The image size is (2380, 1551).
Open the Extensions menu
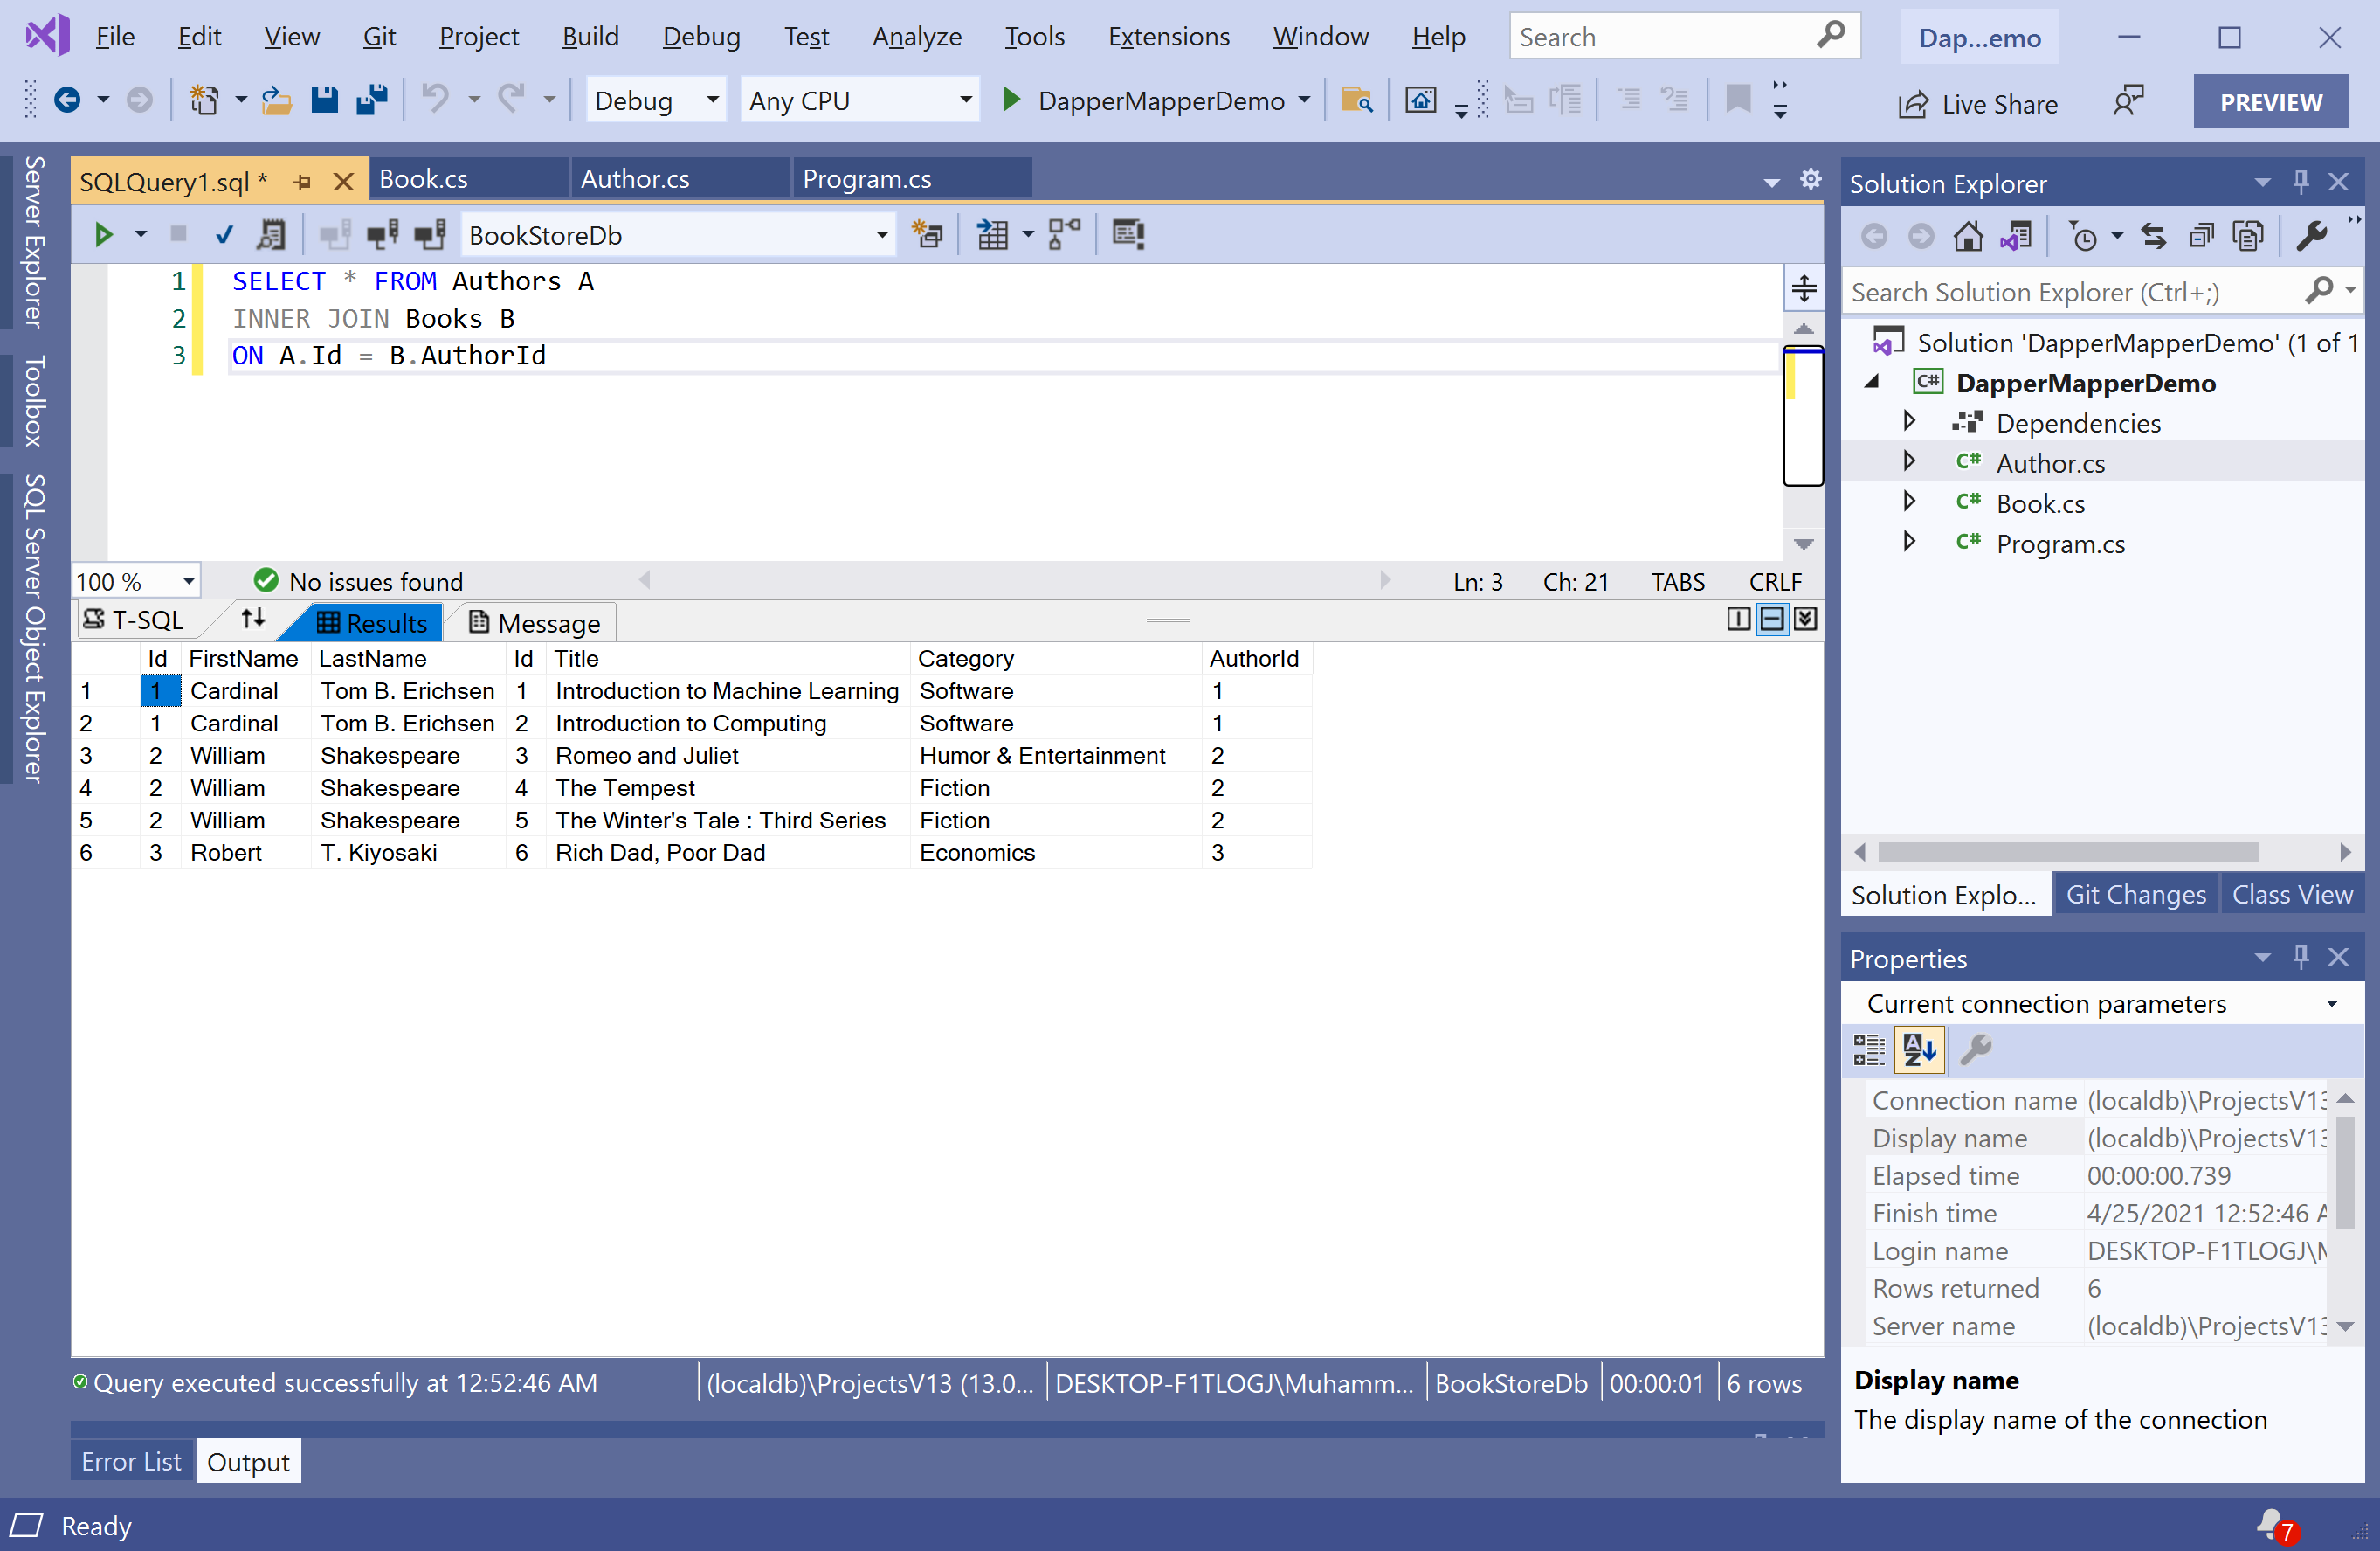(x=1167, y=37)
